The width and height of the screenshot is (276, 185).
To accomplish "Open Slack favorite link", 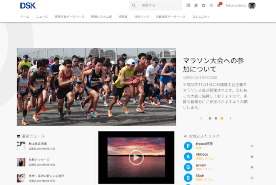I will [200, 176].
